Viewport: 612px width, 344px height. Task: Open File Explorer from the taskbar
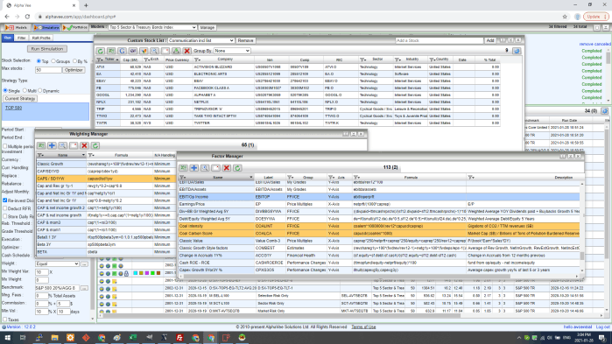point(54,337)
